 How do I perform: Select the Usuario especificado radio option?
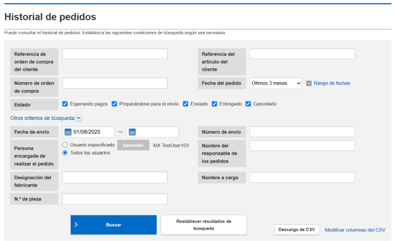[65, 144]
